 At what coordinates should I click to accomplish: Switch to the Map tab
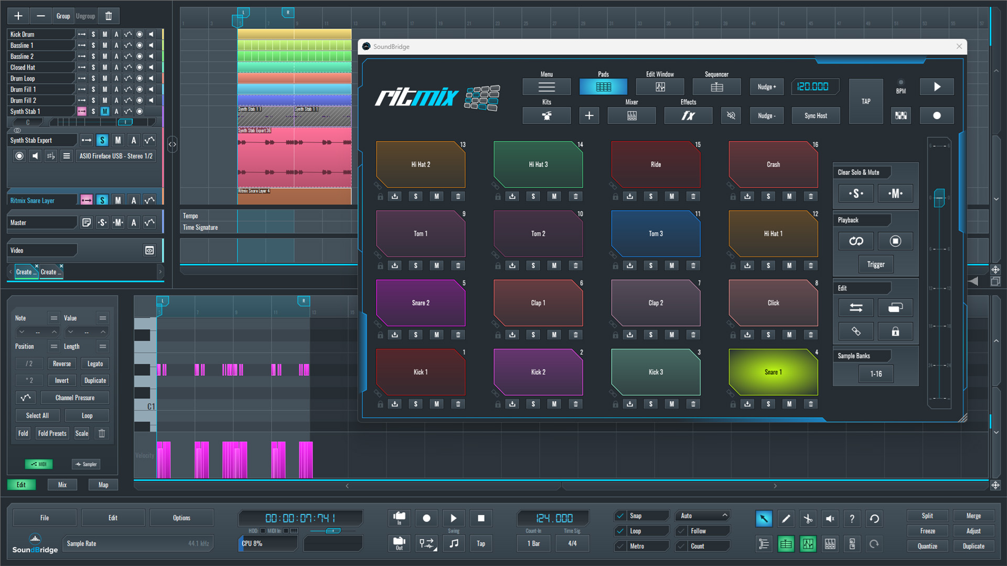click(103, 485)
